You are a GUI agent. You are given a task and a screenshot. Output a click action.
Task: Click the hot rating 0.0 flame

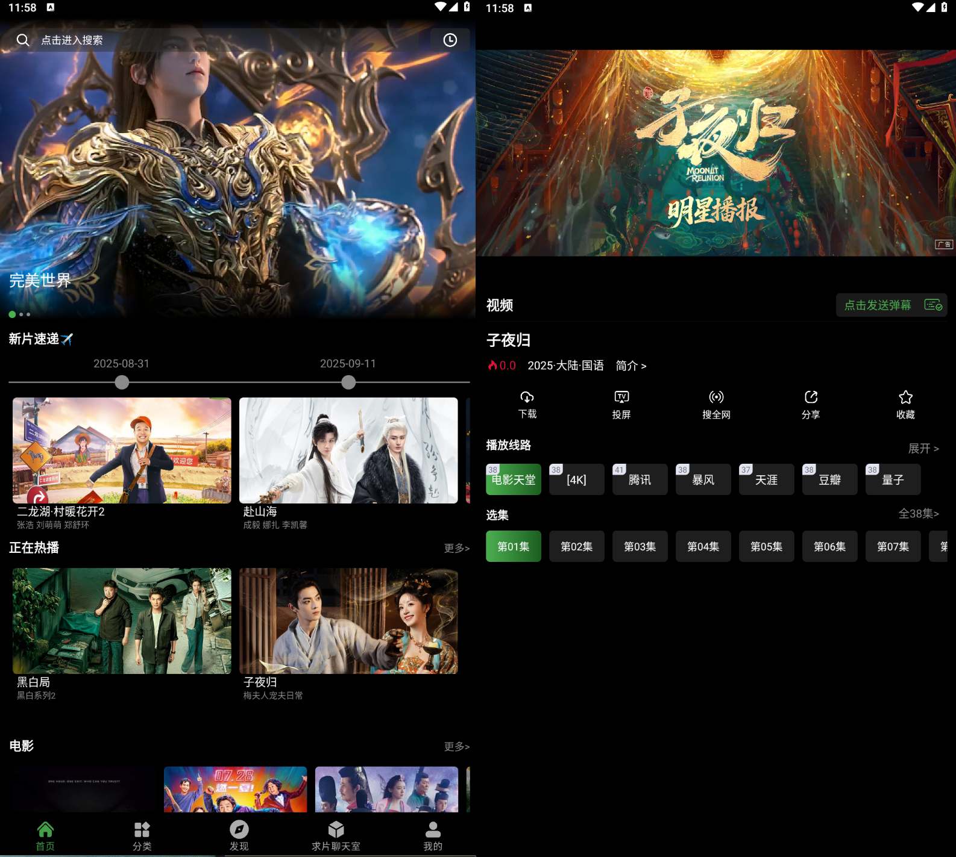[x=502, y=366]
